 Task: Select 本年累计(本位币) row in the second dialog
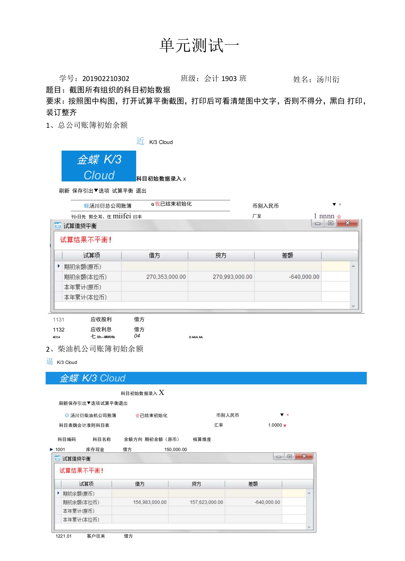[180, 519]
